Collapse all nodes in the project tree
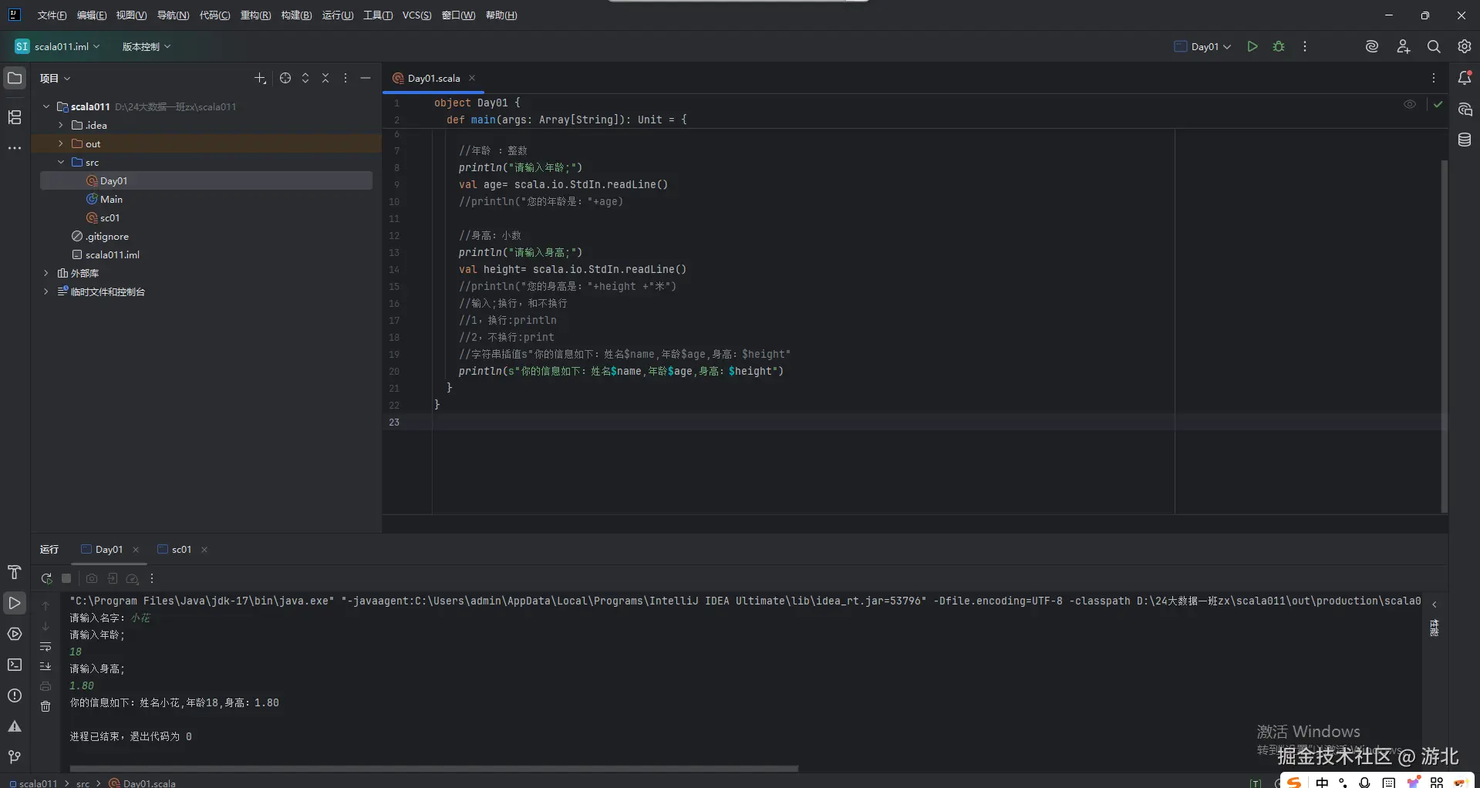This screenshot has width=1480, height=788. pyautogui.click(x=325, y=78)
